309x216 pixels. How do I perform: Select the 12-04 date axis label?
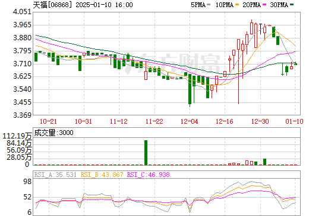coord(190,121)
